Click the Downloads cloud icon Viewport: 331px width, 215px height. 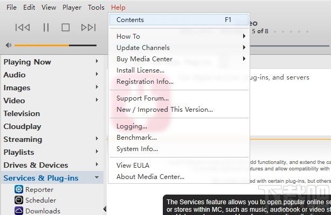pyautogui.click(x=19, y=211)
